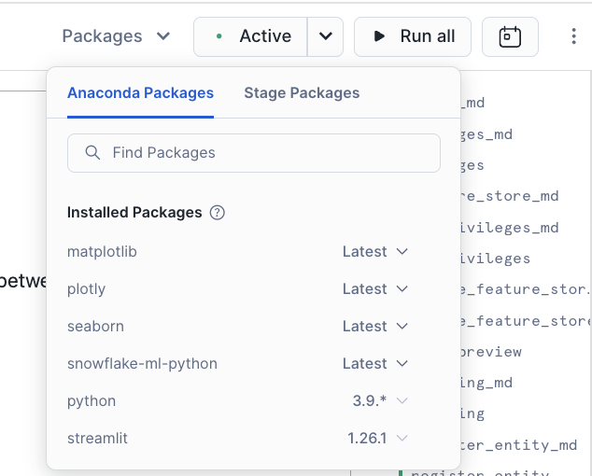Viewport: 592px width, 476px height.
Task: Run all notebook cells
Action: pos(413,36)
